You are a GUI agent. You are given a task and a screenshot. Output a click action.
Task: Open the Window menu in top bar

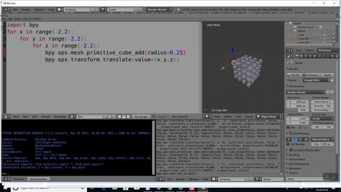click(x=39, y=10)
